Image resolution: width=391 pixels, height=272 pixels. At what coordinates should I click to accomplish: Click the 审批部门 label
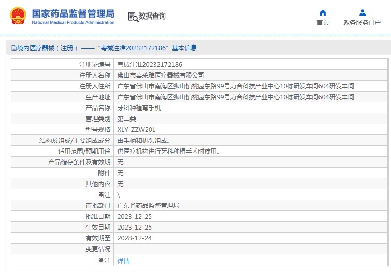(x=98, y=206)
